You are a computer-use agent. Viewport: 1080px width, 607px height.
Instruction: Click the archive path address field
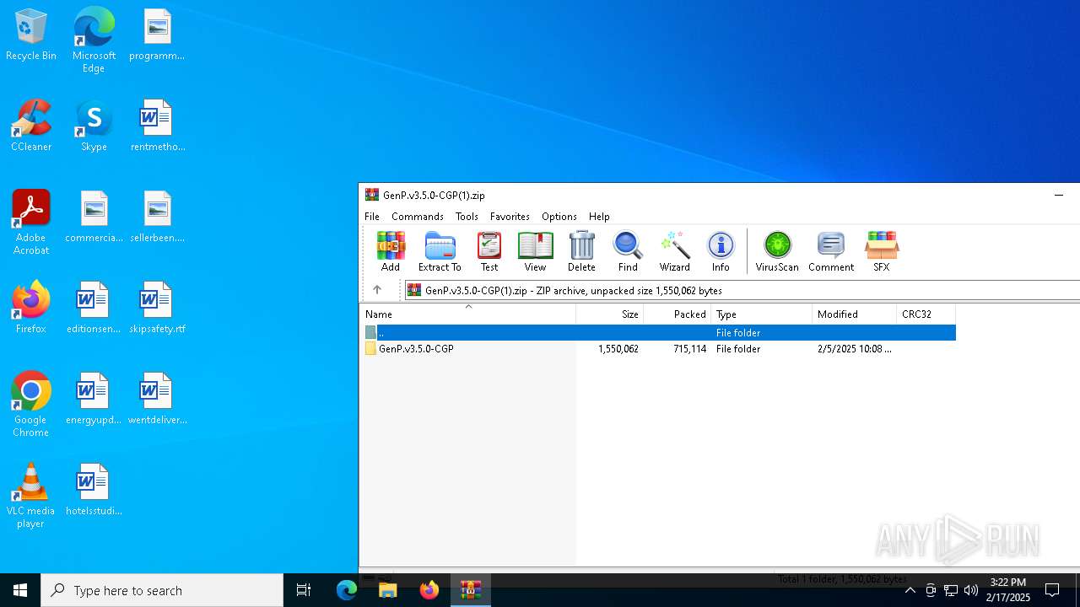tap(742, 290)
